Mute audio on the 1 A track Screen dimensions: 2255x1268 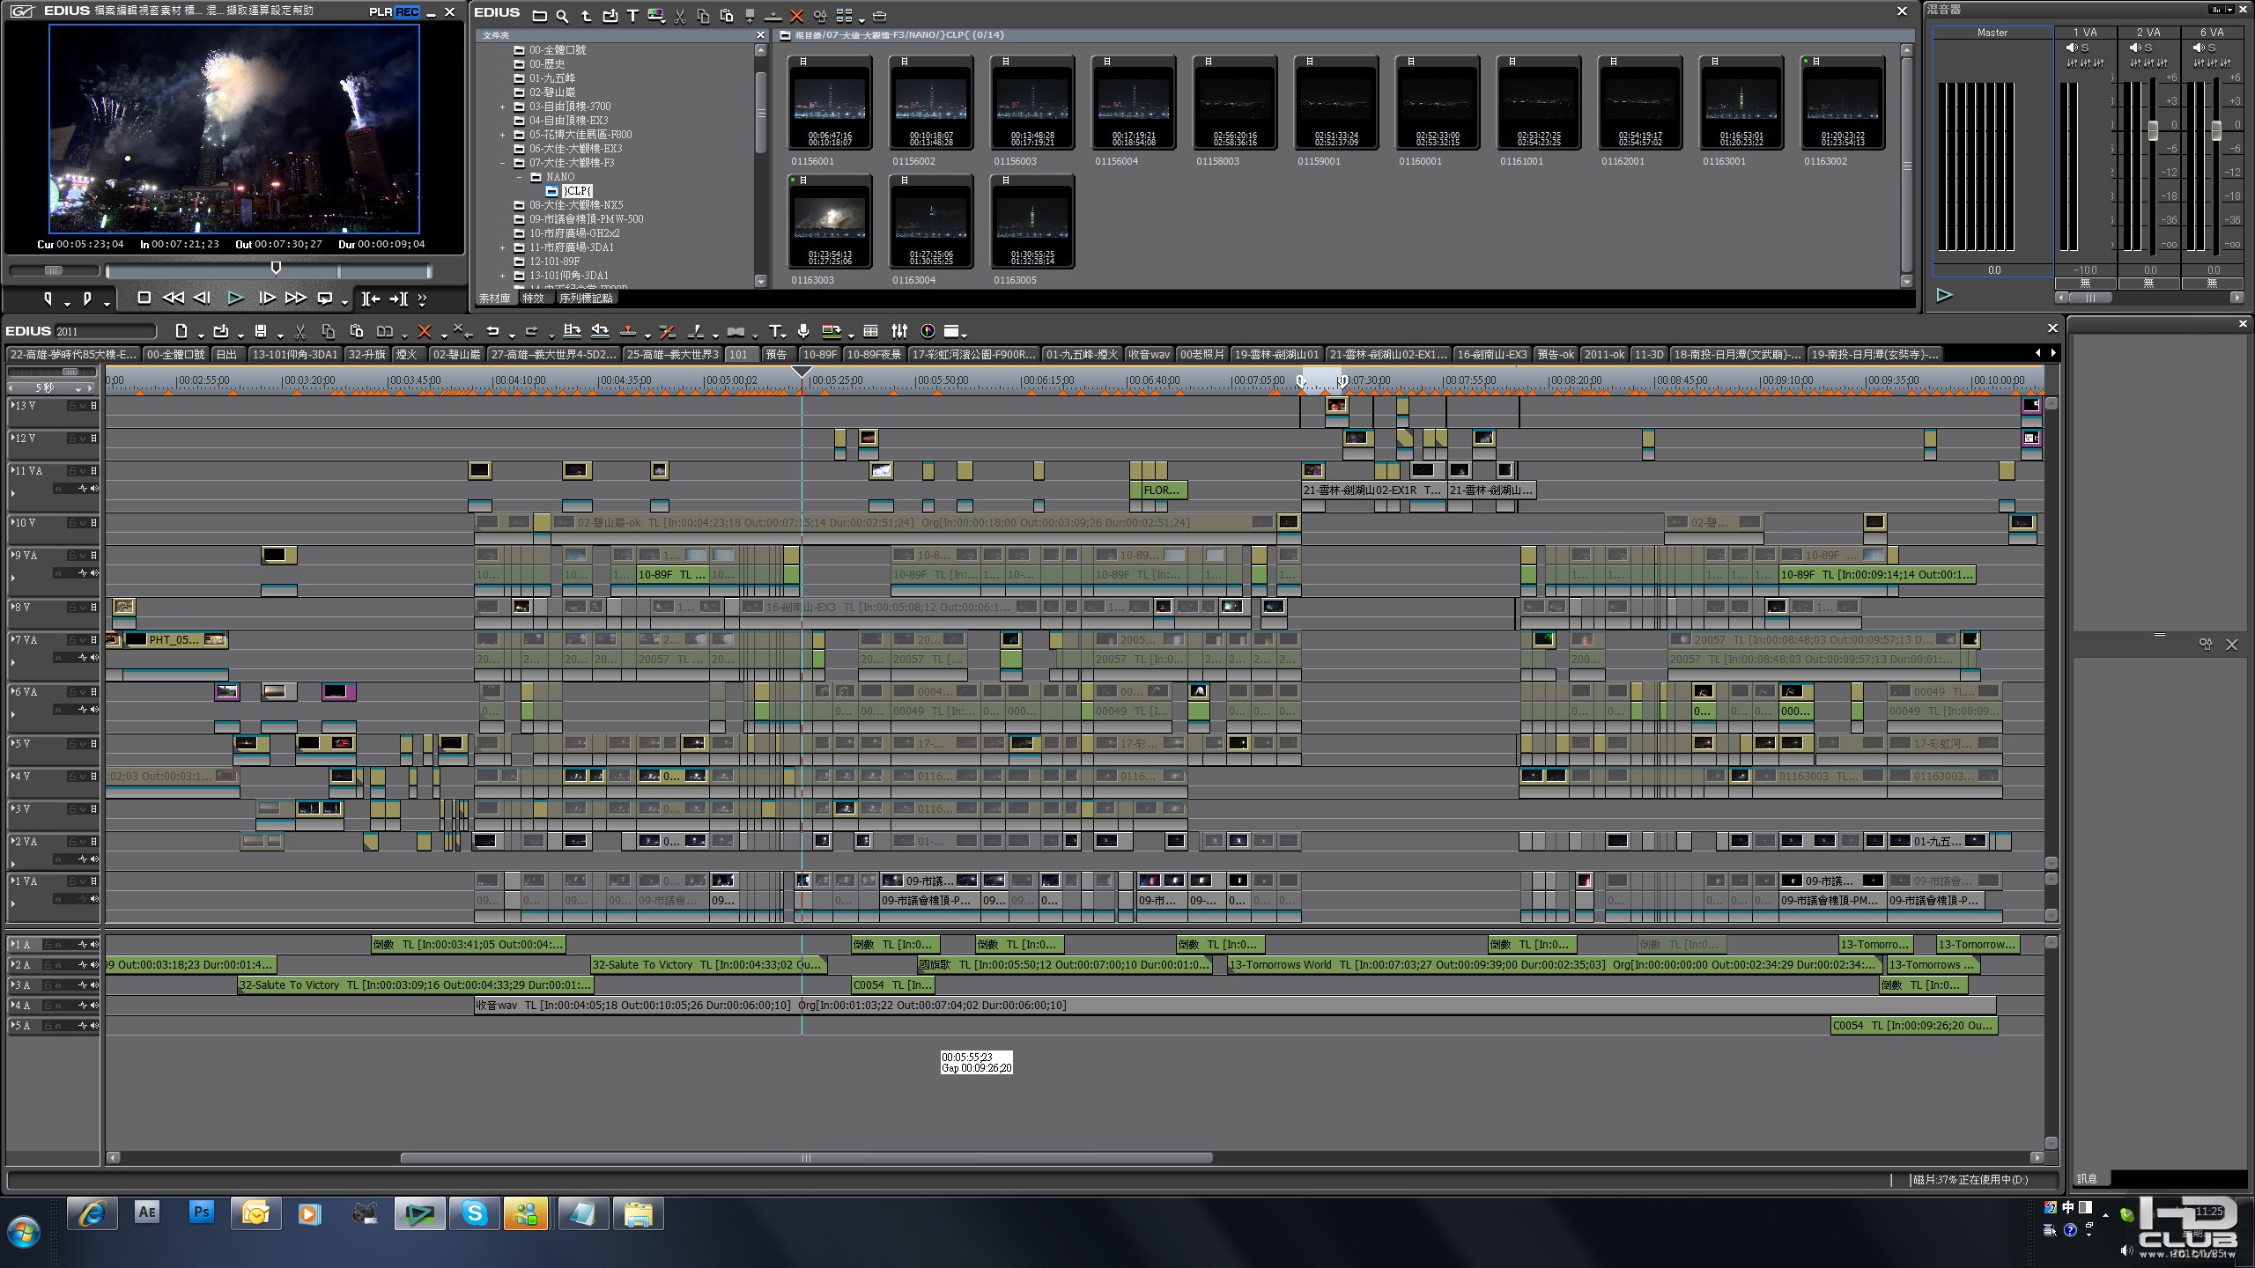click(93, 944)
